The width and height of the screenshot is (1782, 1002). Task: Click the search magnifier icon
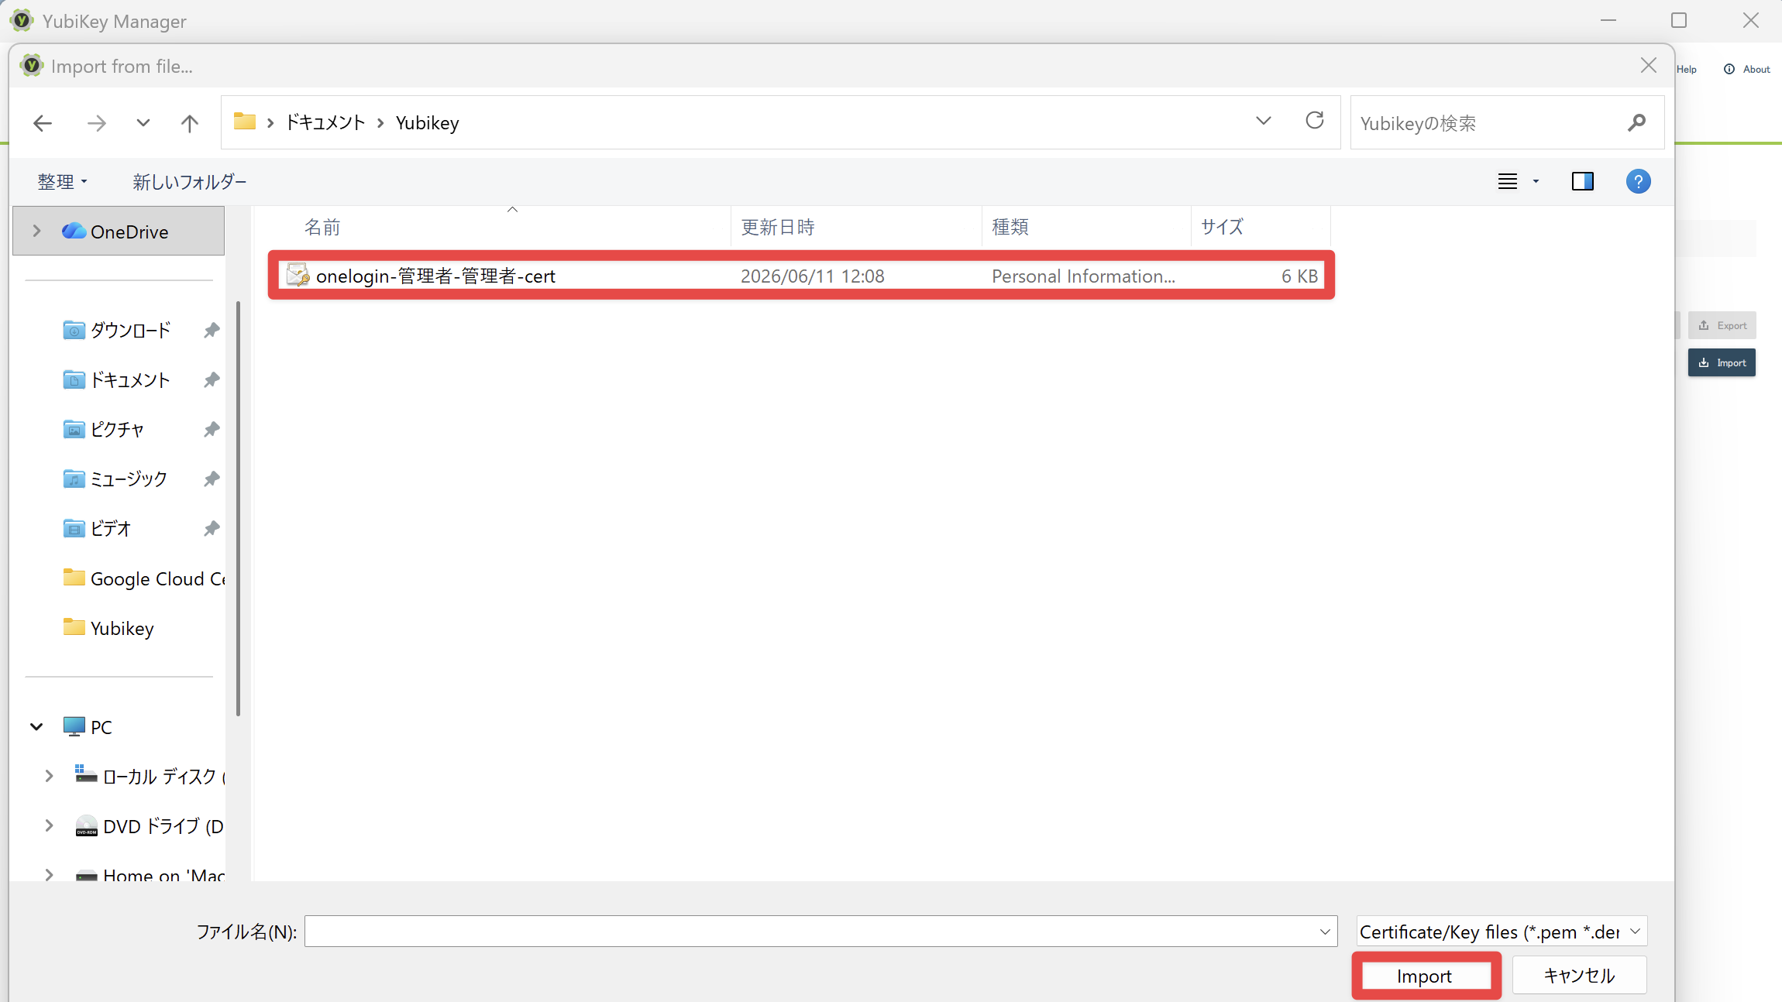coord(1637,123)
